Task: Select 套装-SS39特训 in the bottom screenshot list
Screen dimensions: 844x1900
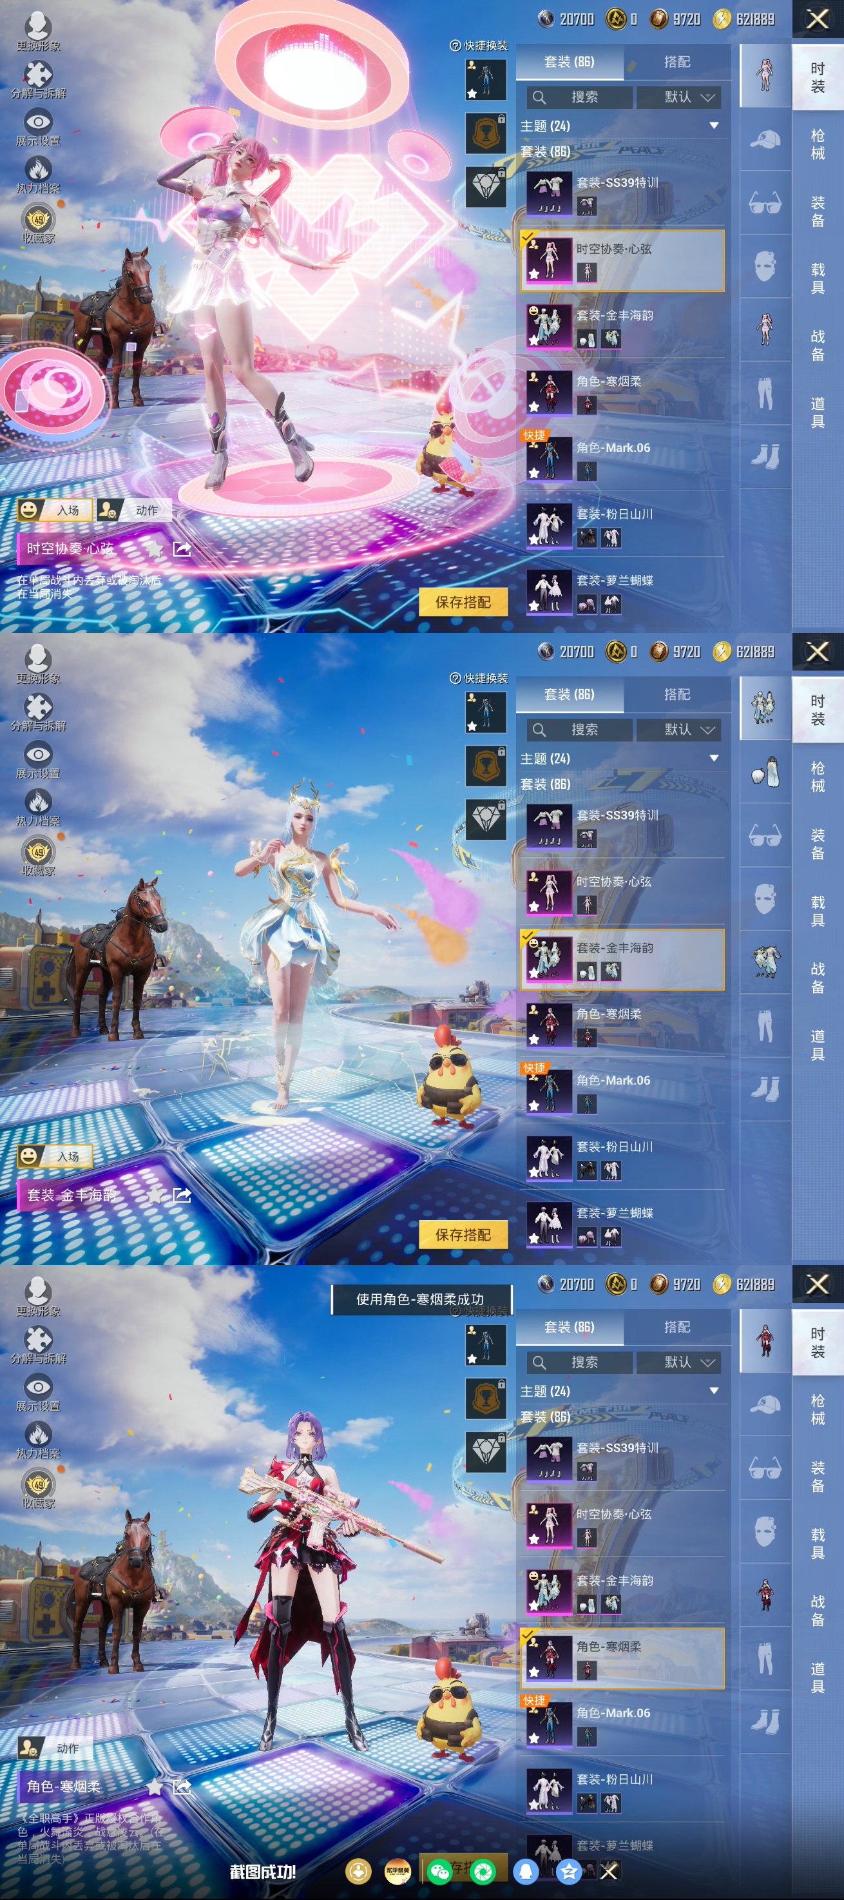Action: pyautogui.click(x=622, y=1458)
